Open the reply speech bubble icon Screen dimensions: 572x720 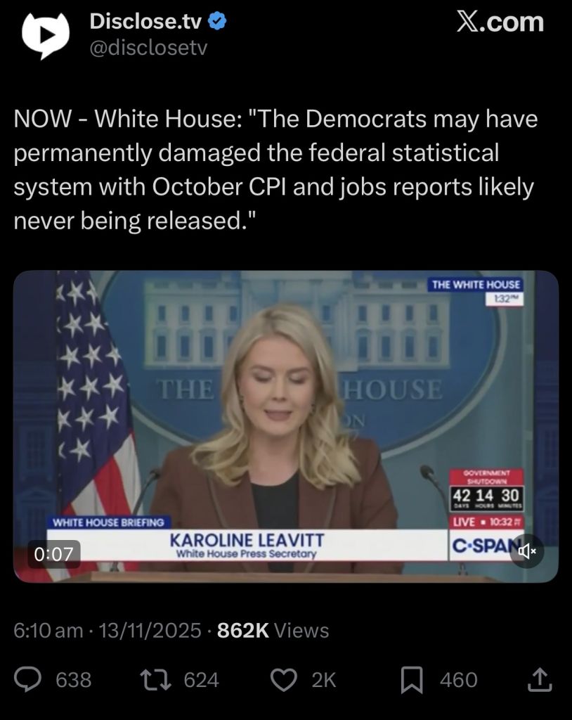click(x=28, y=680)
